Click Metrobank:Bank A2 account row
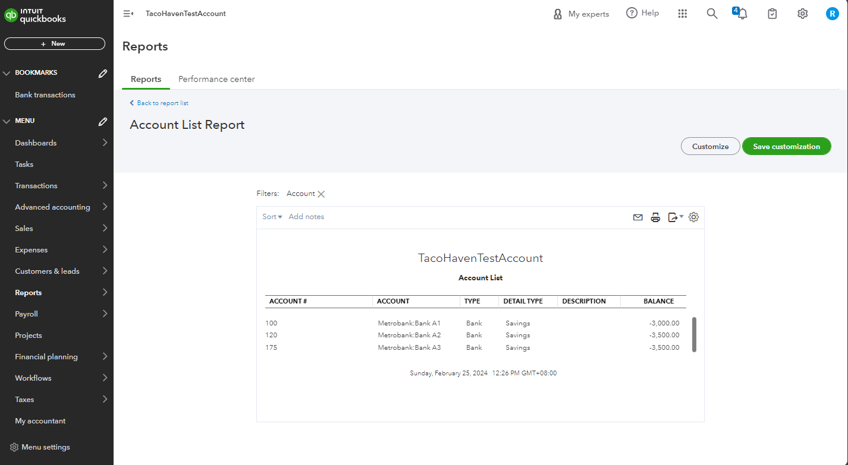 point(409,336)
